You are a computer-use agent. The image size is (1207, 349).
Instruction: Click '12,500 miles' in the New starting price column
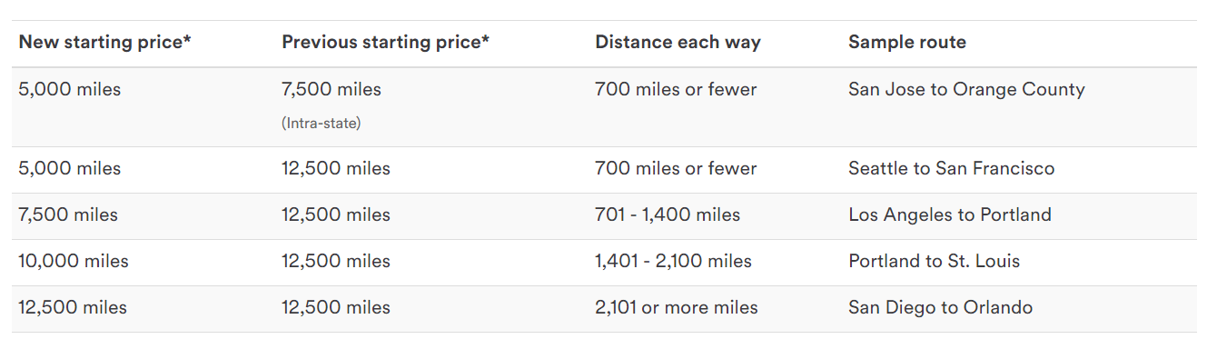coord(73,308)
